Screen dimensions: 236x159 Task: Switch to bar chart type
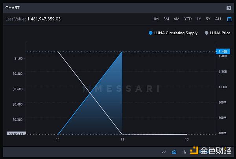[x=184, y=152]
